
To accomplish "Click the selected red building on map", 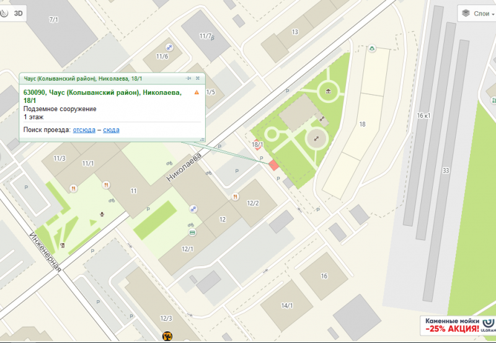I will coord(273,165).
